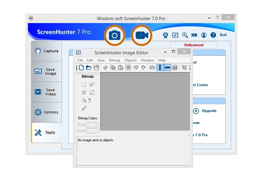Viewport: 262px width, 186px height.
Task: Close the ScreenHunter Image Editor window
Action: pos(184,52)
